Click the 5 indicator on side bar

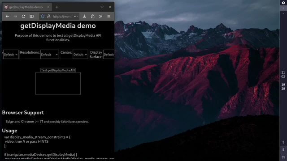(x=283, y=150)
